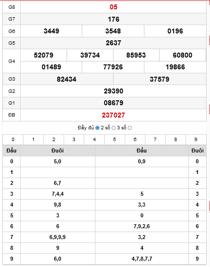Click digit filter 1 tab
The height and width of the screenshot is (267, 210).
point(33,140)
